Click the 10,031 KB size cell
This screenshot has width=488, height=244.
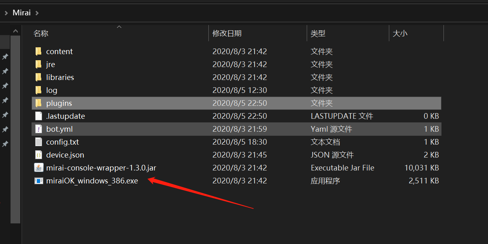422,168
